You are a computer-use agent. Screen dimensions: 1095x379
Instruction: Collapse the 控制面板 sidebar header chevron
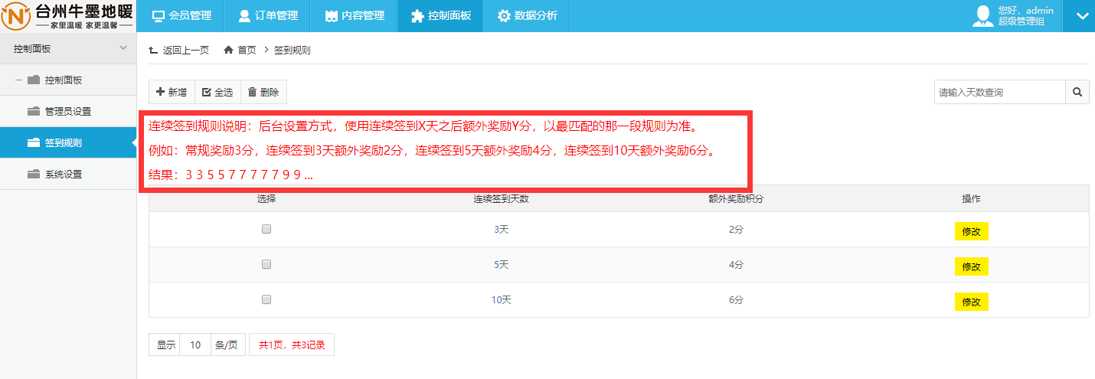click(123, 49)
